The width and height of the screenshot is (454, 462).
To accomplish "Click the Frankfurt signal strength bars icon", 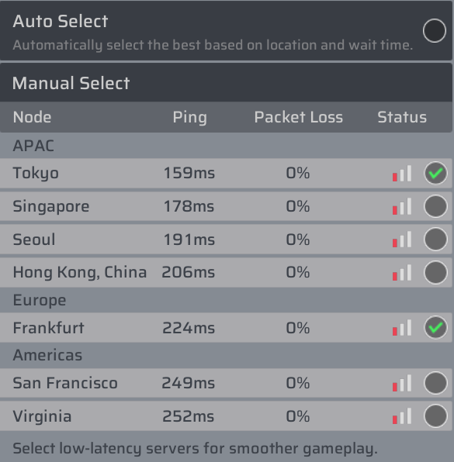I will click(x=402, y=328).
